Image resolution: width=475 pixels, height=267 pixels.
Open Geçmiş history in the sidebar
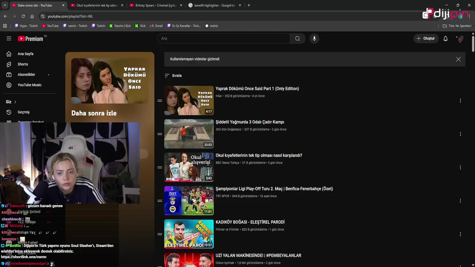click(23, 112)
